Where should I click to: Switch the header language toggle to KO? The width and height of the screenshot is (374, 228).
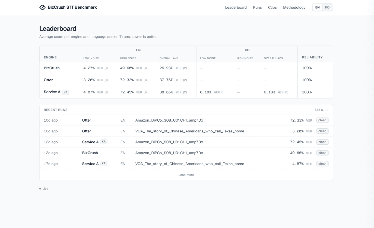pos(327,8)
